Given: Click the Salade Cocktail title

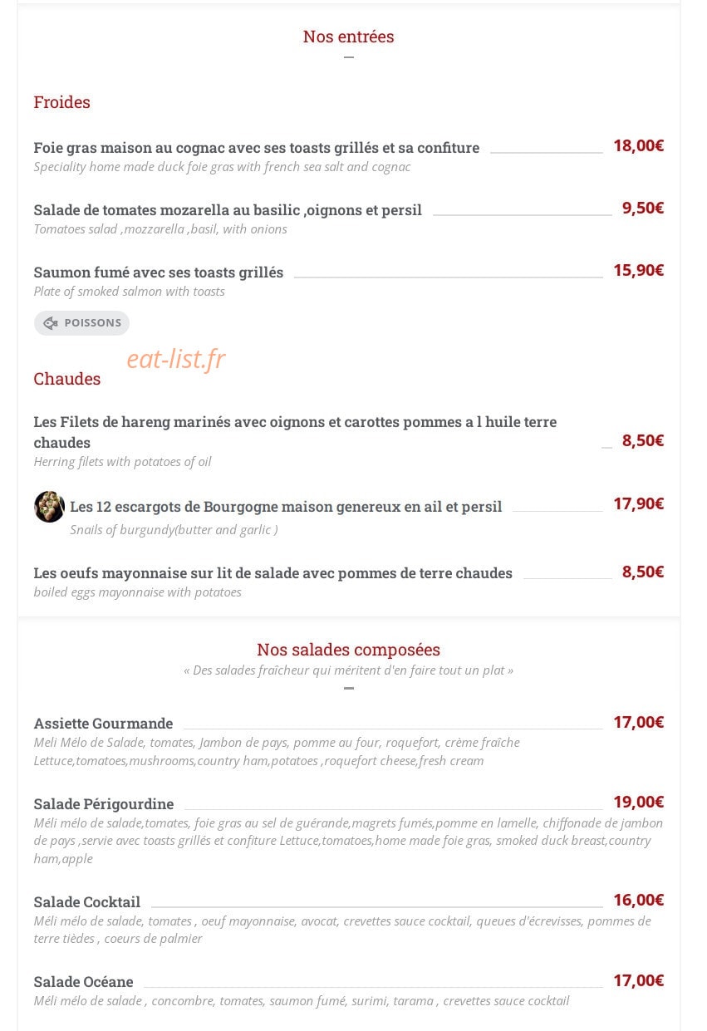Looking at the screenshot, I should click(x=87, y=902).
